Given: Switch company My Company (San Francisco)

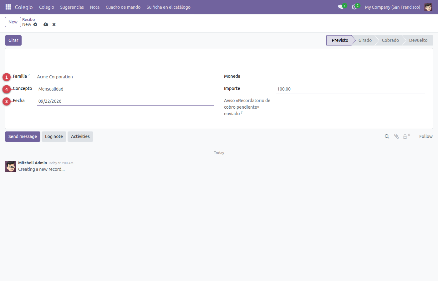Looking at the screenshot, I should pos(392,7).
